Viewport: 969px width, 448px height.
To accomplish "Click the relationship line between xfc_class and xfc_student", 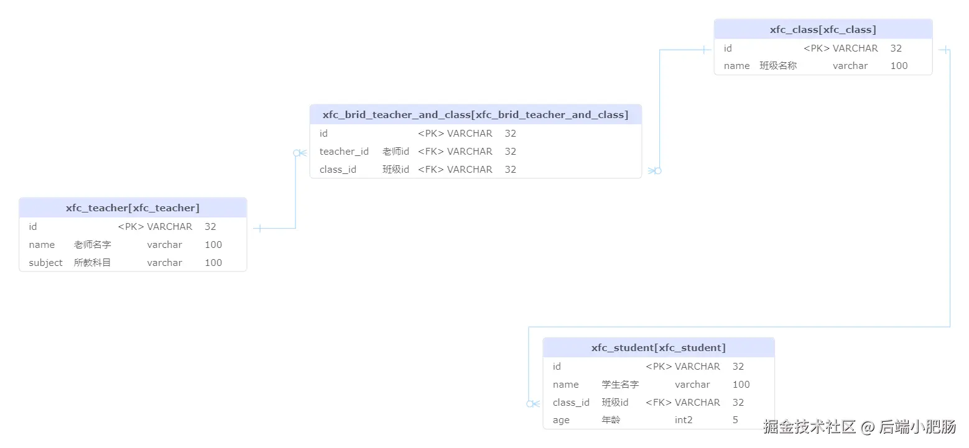I will click(950, 186).
